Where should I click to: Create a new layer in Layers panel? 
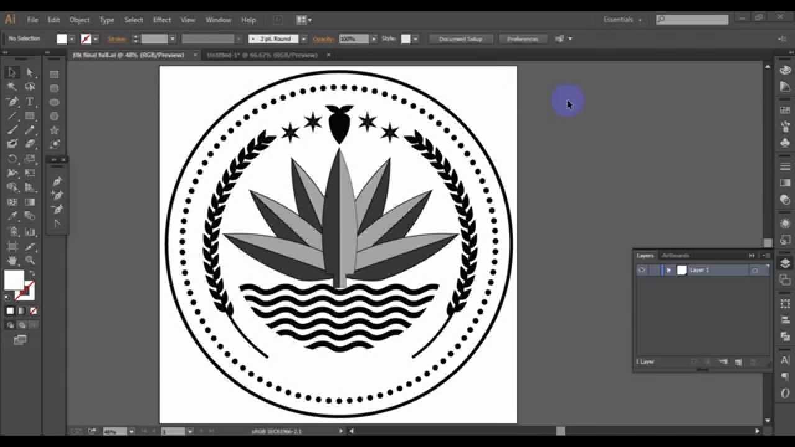738,362
